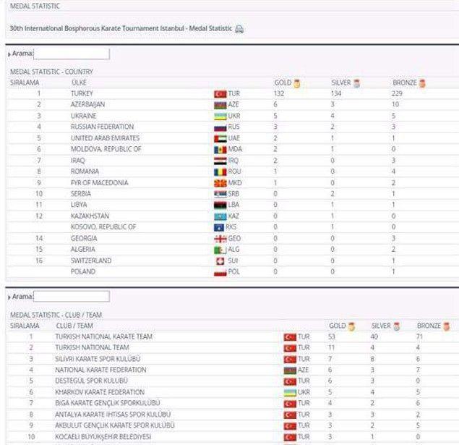This screenshot has height=445, width=459.
Task: Click the print icon next to Medal Statistic title
Action: (x=240, y=29)
